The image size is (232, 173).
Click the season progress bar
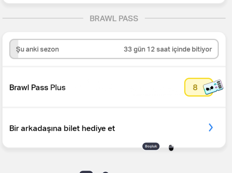(114, 49)
